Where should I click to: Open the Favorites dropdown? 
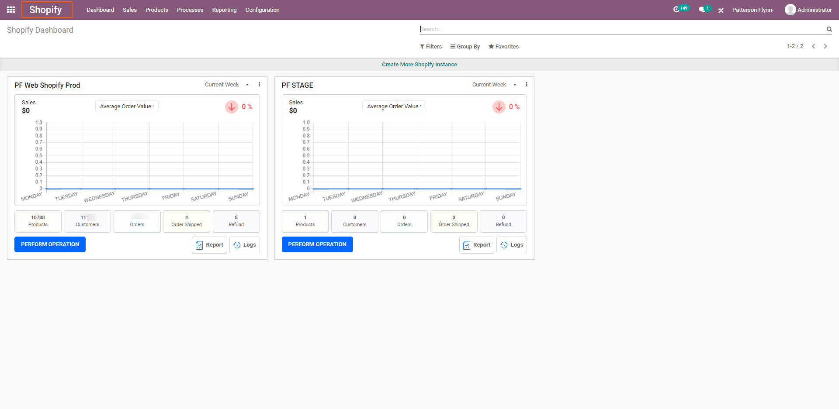[503, 47]
